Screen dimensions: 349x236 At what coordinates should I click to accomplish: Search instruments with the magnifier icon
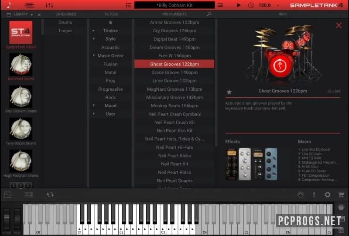pyautogui.click(x=209, y=14)
